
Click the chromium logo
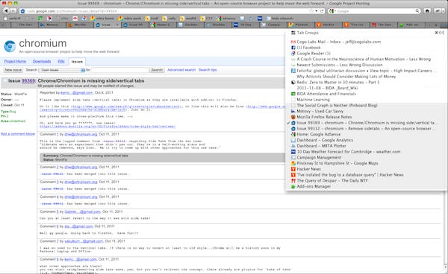tap(10, 46)
